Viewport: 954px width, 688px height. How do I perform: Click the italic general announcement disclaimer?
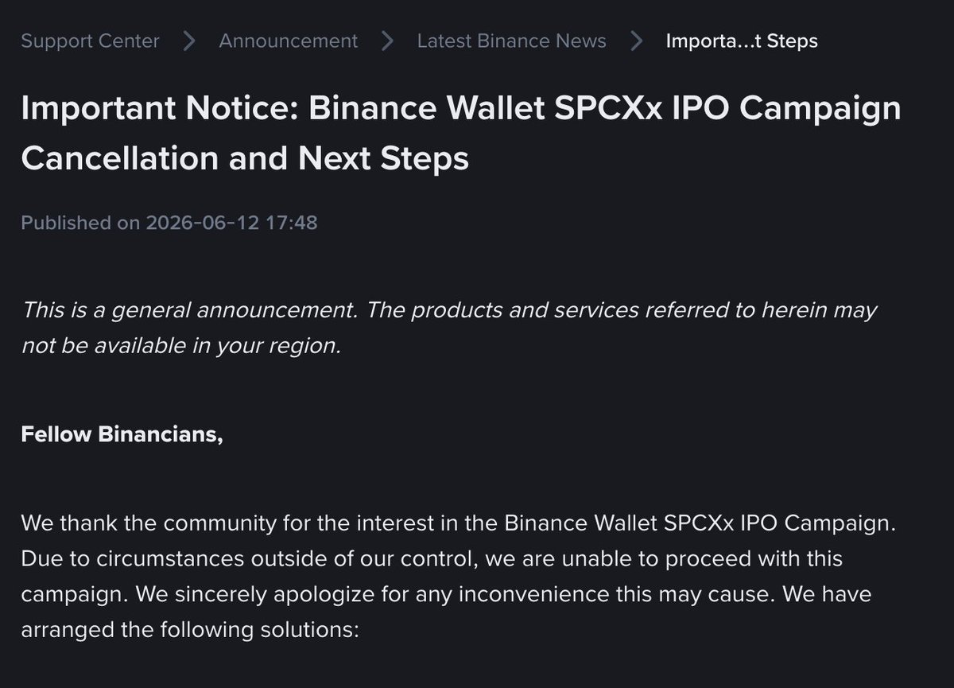pos(449,328)
